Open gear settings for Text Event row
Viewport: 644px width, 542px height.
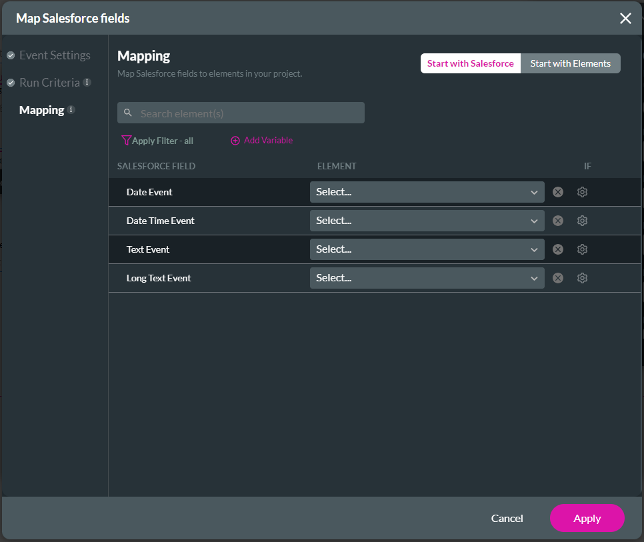pos(582,249)
